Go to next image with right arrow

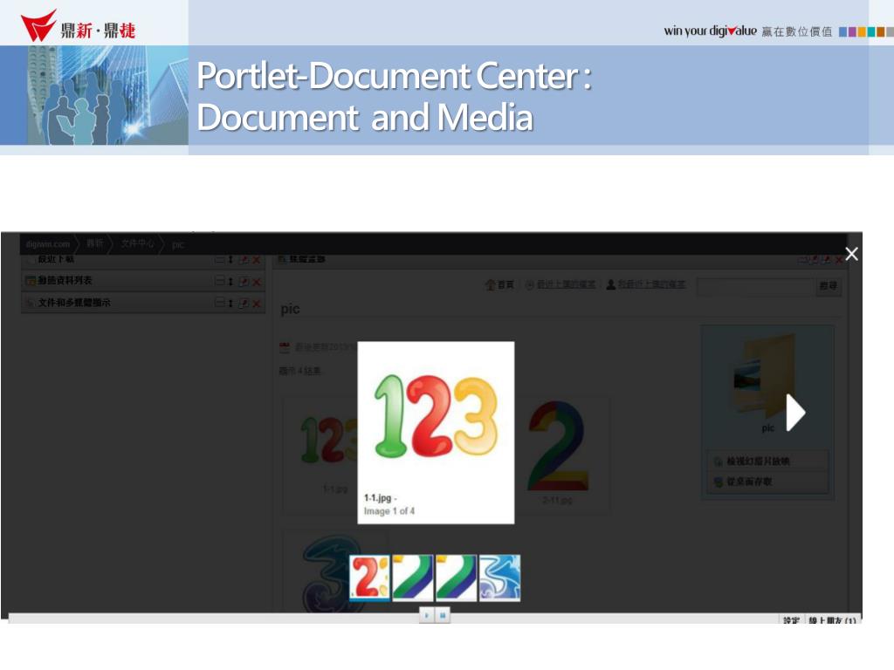[x=796, y=413]
